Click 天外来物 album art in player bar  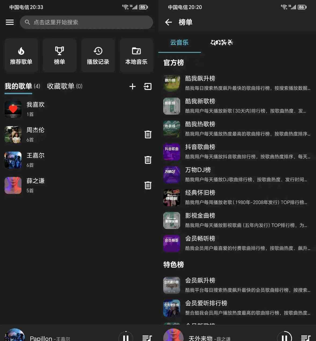[173, 335]
